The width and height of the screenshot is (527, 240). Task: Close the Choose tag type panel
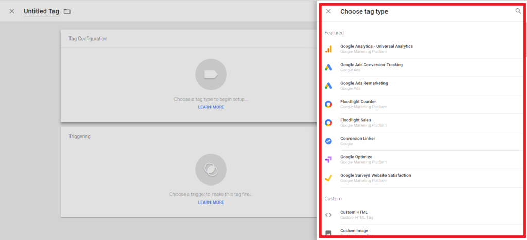tap(328, 11)
